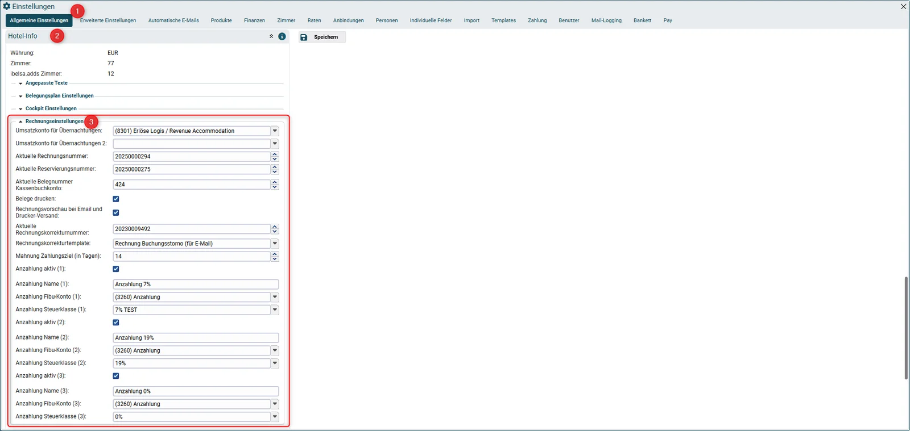The height and width of the screenshot is (431, 910).
Task: Click the Aktuelle Rechnungskorrekturnummer field
Action: click(x=192, y=229)
